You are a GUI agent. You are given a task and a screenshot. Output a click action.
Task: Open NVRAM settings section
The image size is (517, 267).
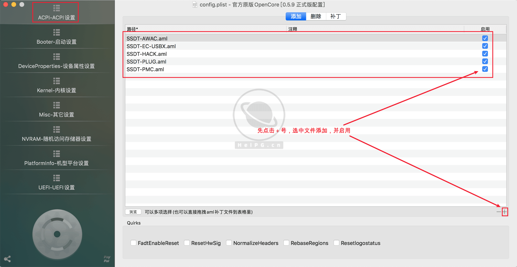coord(57,134)
